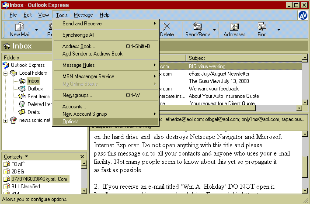
Task: Open the Outbox folder
Action: tap(35, 89)
